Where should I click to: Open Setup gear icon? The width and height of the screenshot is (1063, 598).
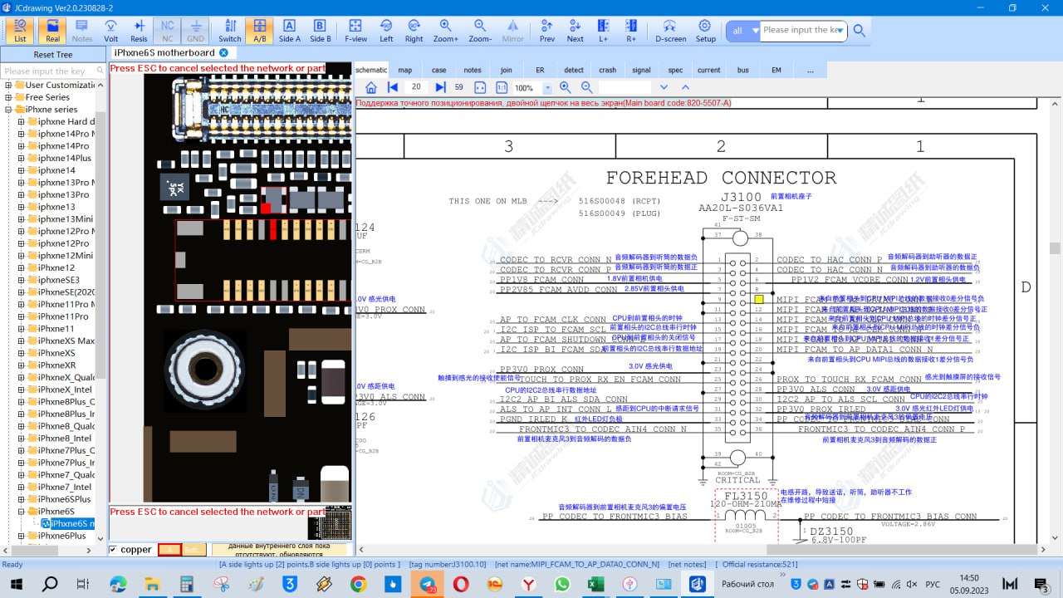[x=705, y=31]
